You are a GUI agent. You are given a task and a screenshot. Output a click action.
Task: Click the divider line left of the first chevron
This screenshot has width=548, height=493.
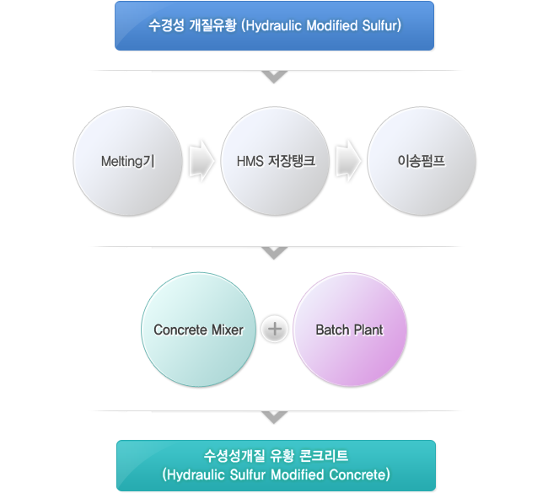(176, 71)
